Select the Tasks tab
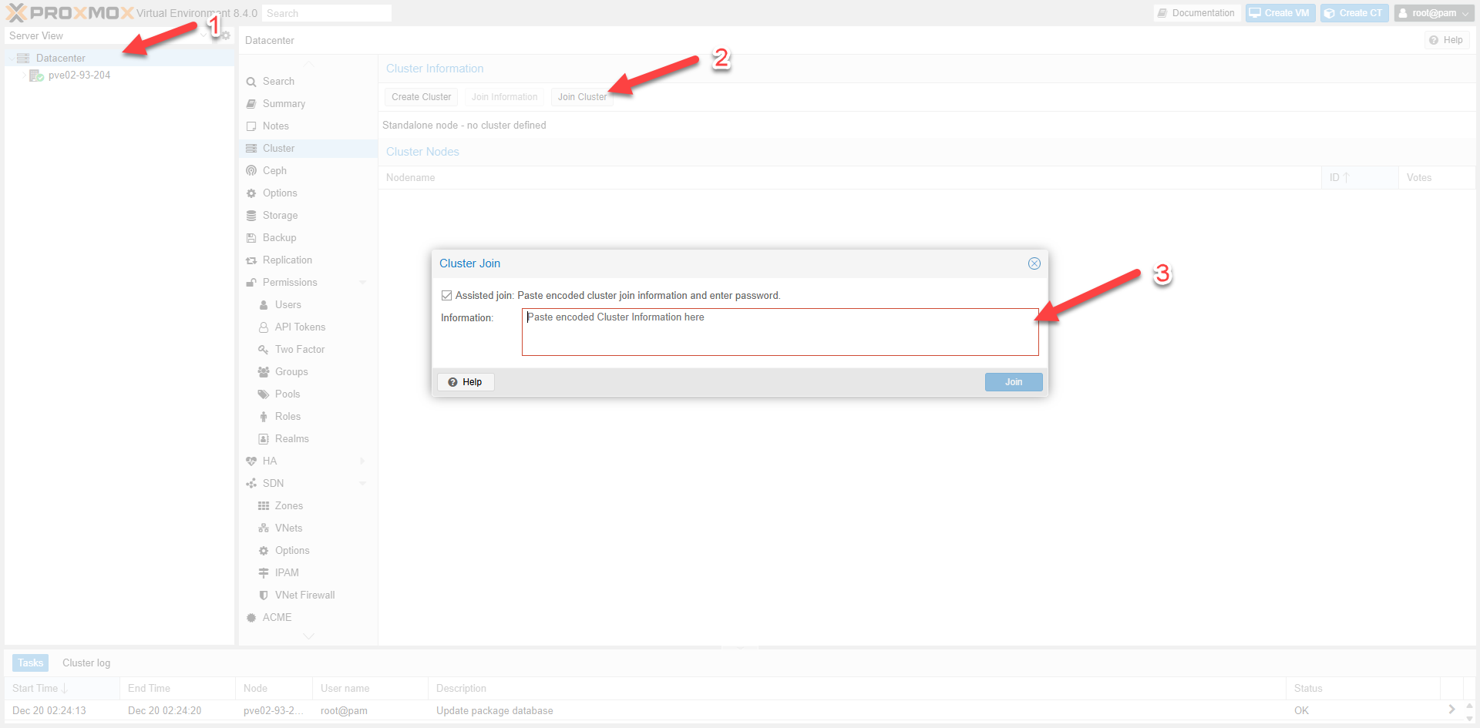 click(31, 663)
